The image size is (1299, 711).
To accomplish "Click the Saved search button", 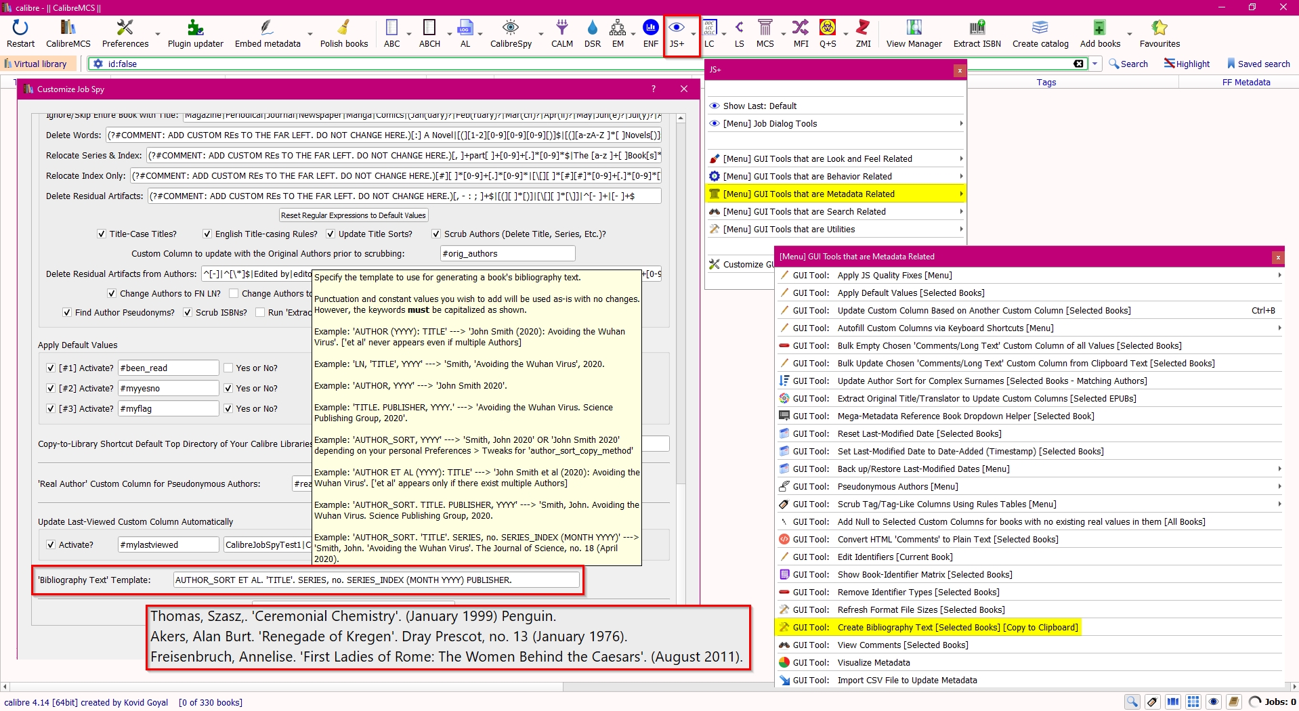I will click(1258, 64).
